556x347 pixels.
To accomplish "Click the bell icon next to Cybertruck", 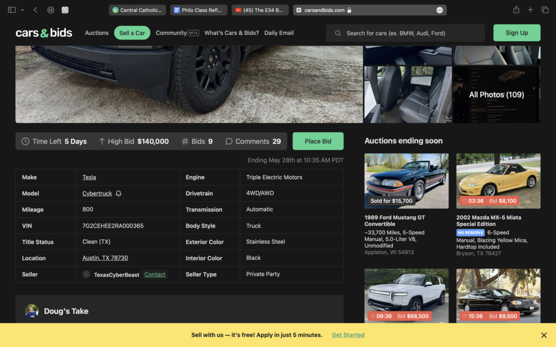I will (x=118, y=194).
